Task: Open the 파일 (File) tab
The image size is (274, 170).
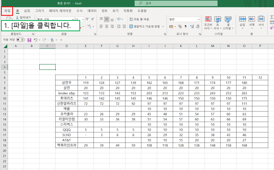Action: [x=7, y=11]
